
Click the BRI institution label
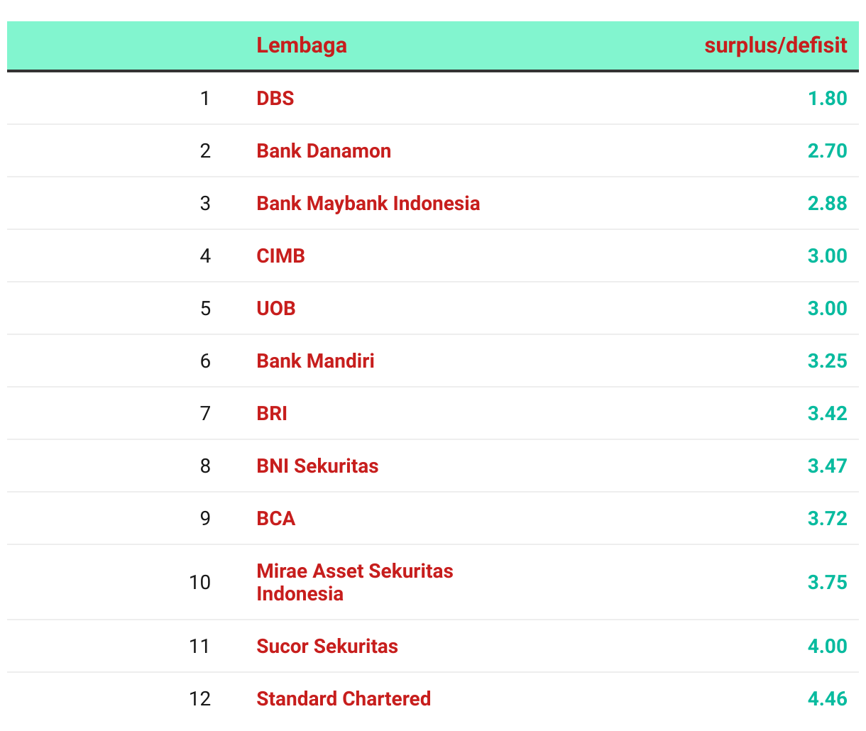[272, 413]
